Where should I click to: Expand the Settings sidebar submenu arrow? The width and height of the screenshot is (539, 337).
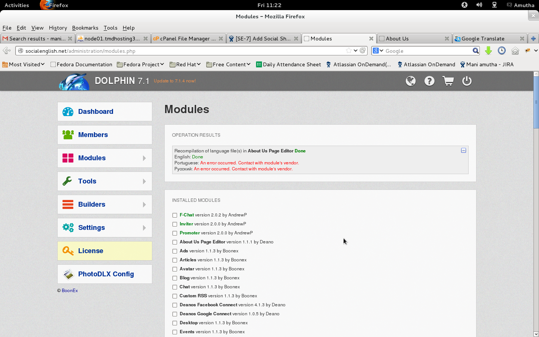pos(144,228)
